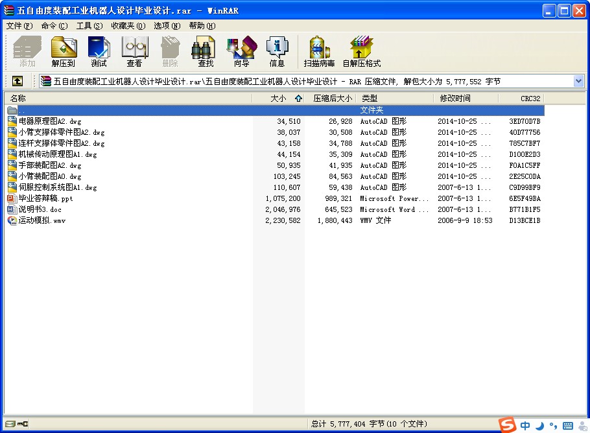
Task: Open the 收藏夹(O) favorites menu
Action: (128, 26)
